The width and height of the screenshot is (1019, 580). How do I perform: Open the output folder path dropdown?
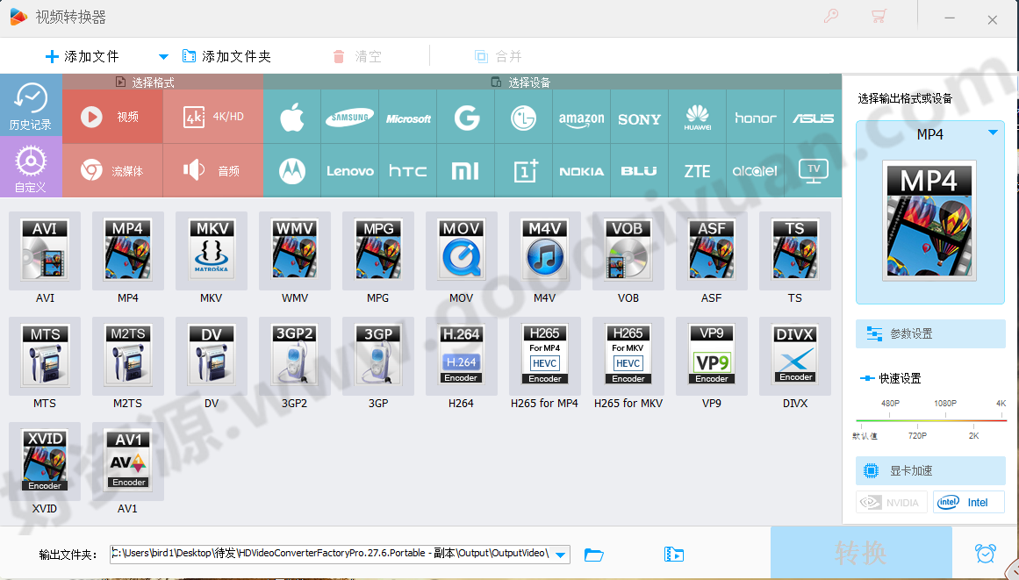pyautogui.click(x=560, y=555)
